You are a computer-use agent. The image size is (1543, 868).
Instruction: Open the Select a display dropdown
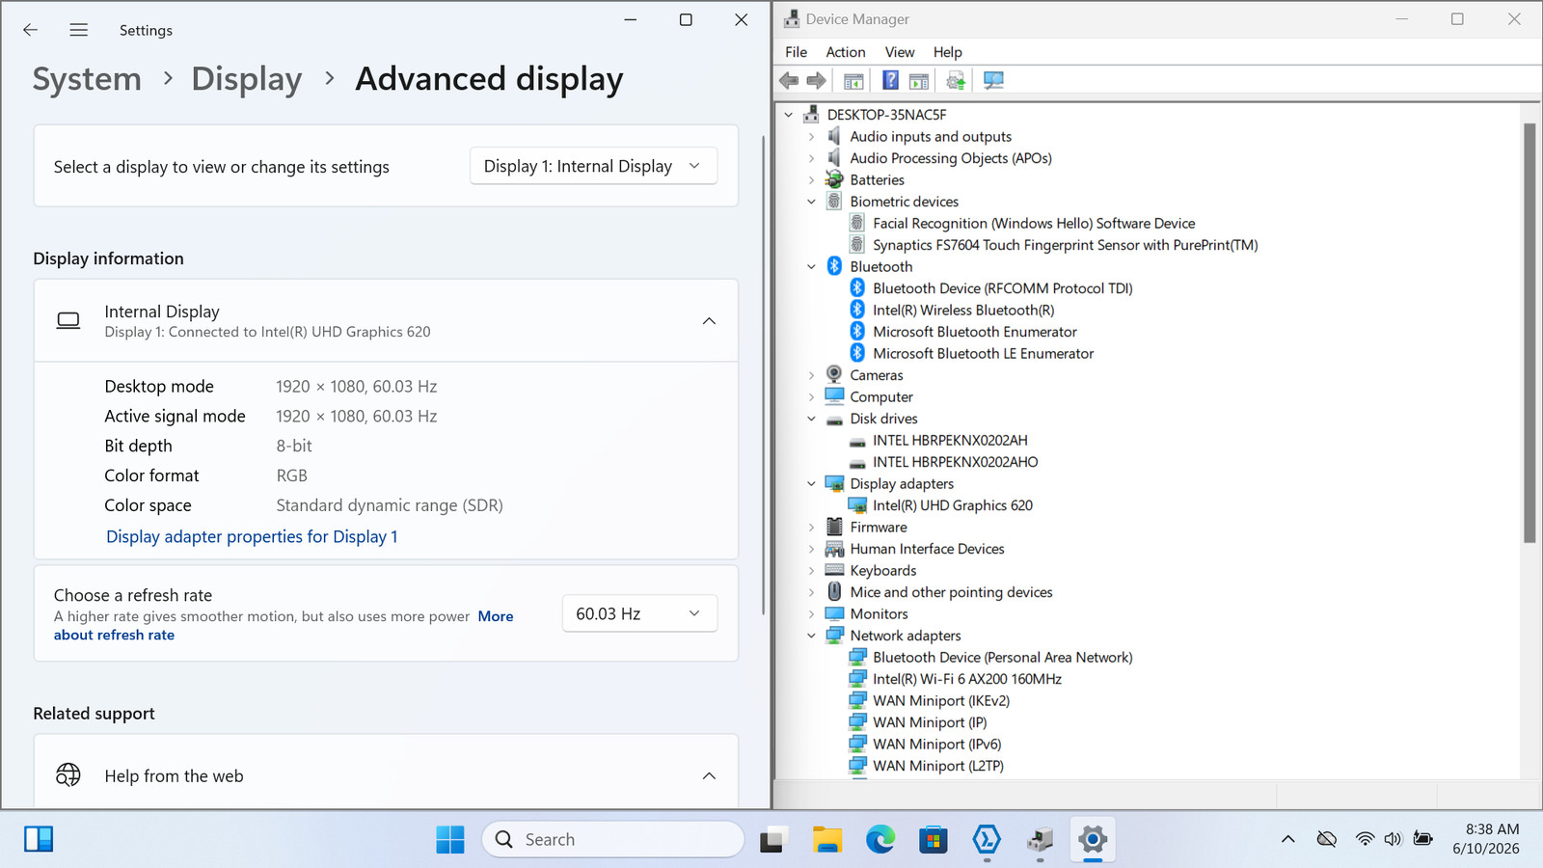point(593,166)
